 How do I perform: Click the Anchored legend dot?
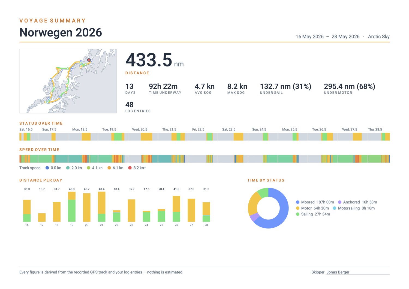(x=340, y=202)
